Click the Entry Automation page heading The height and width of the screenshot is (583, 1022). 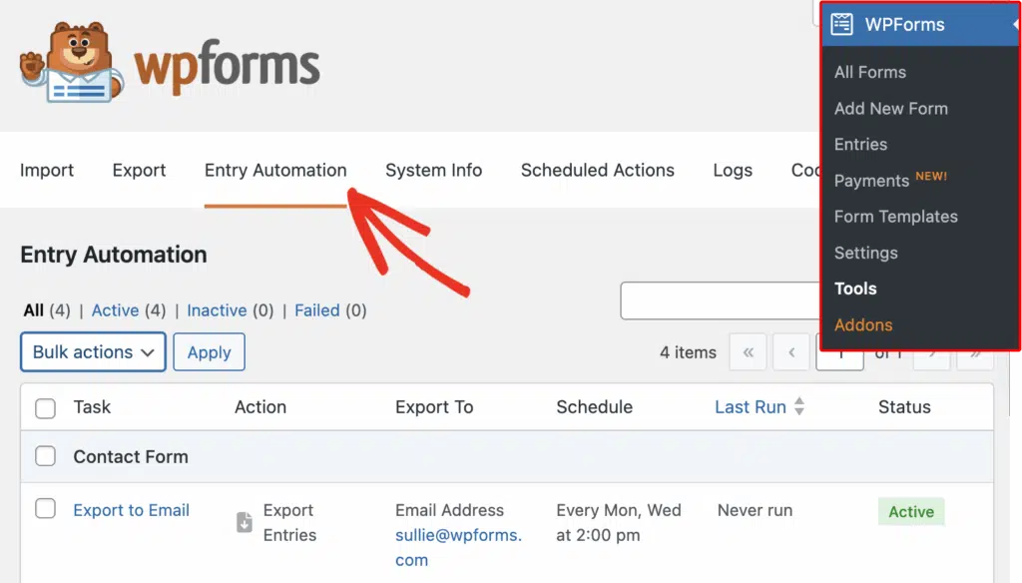[114, 255]
